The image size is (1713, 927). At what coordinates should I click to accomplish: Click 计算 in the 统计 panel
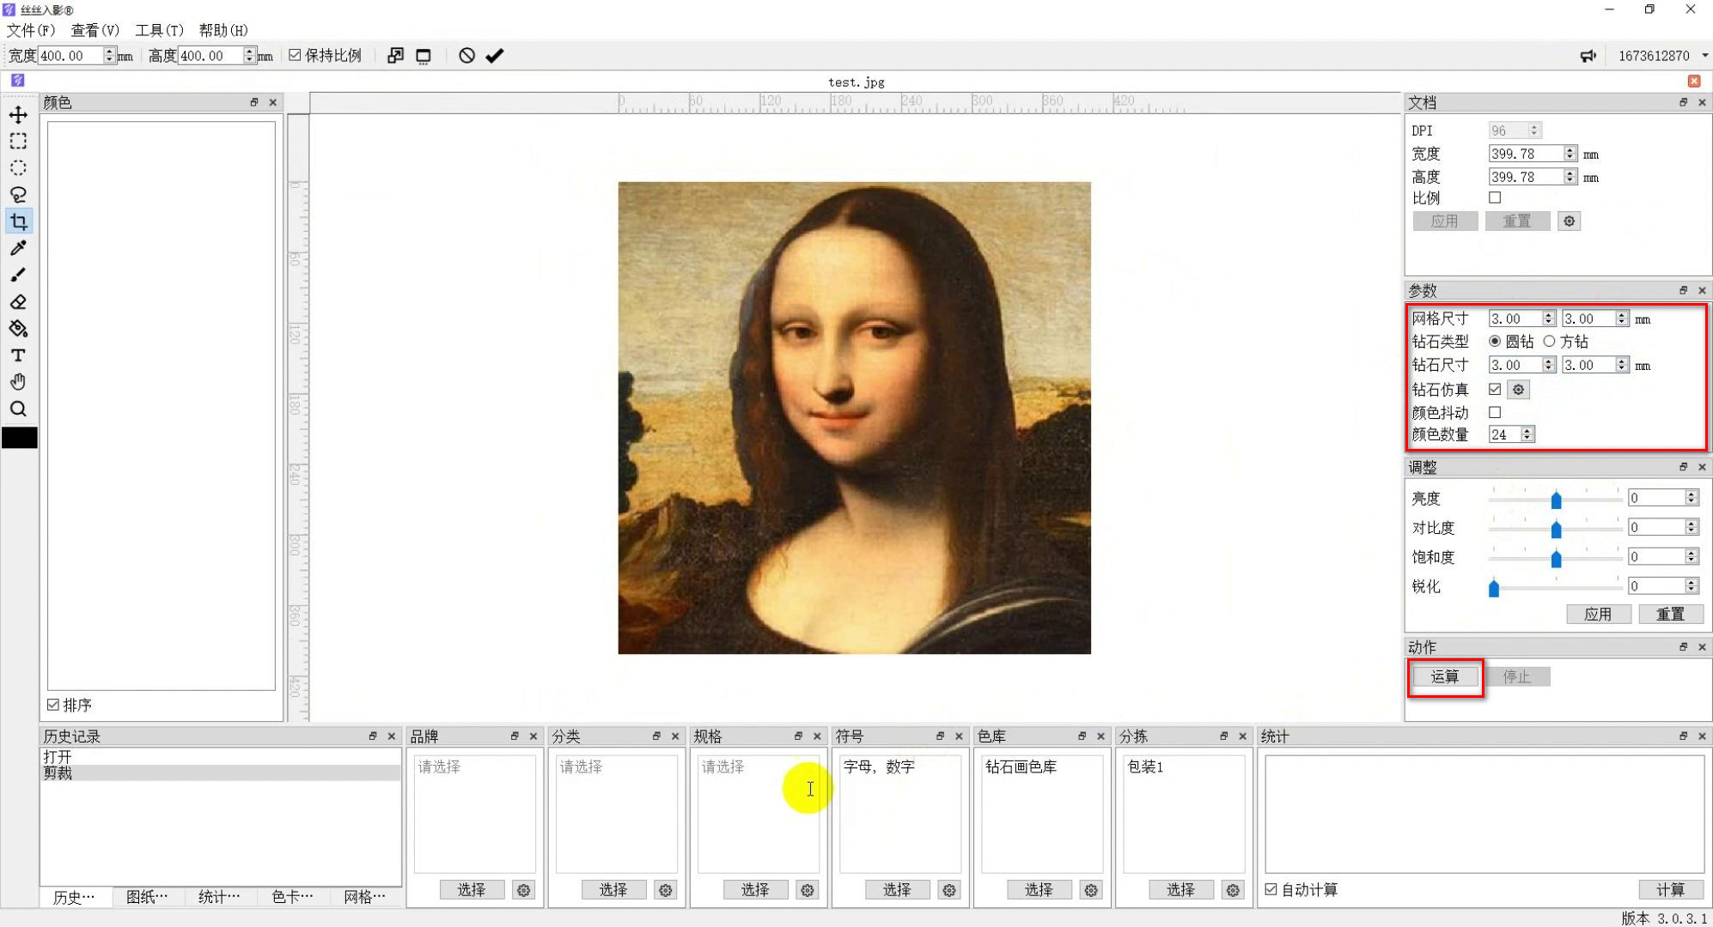tap(1669, 889)
